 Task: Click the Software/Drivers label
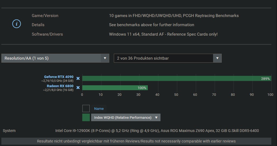[x=47, y=34]
